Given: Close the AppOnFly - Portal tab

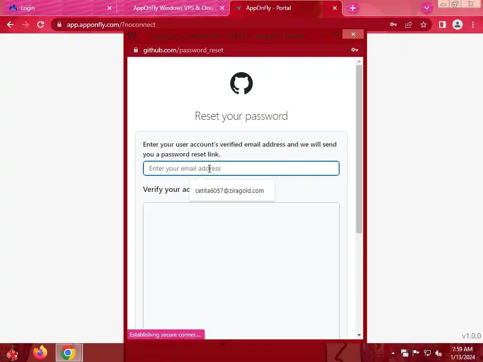Looking at the screenshot, I should coord(335,8).
